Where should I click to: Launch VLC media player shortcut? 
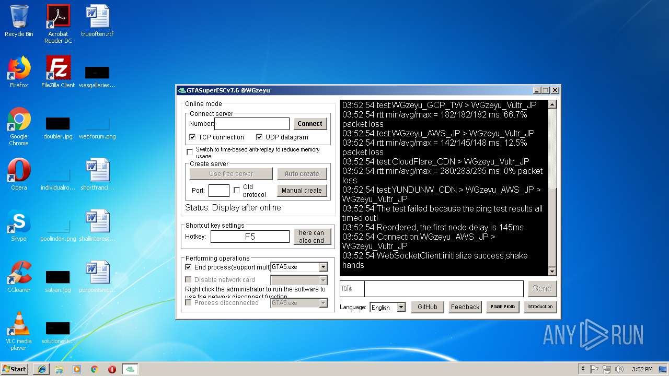[x=19, y=331]
